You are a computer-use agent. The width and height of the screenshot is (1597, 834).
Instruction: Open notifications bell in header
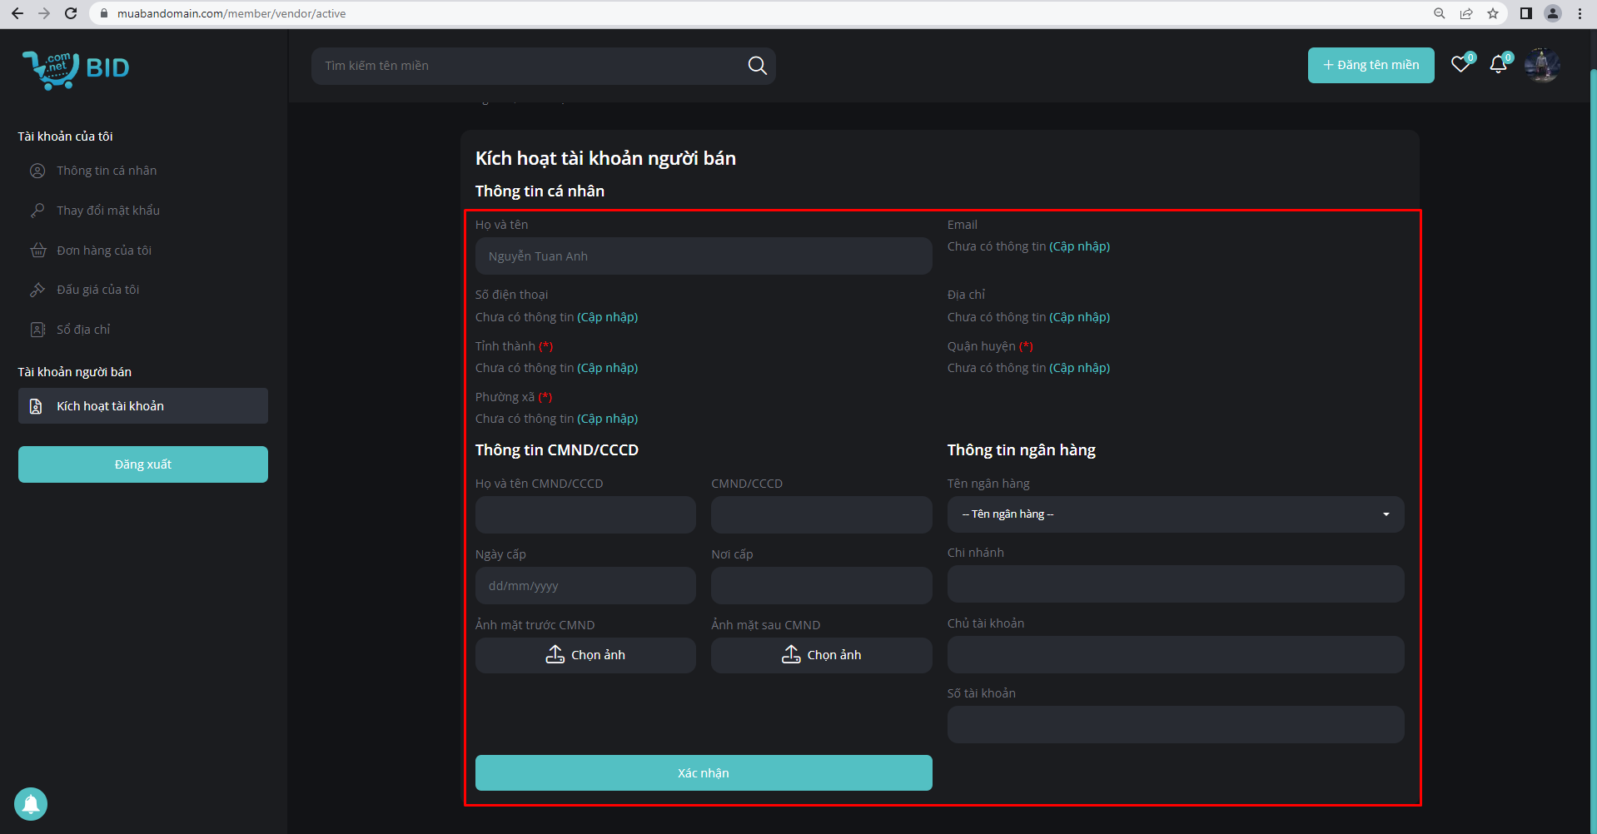pos(1498,65)
